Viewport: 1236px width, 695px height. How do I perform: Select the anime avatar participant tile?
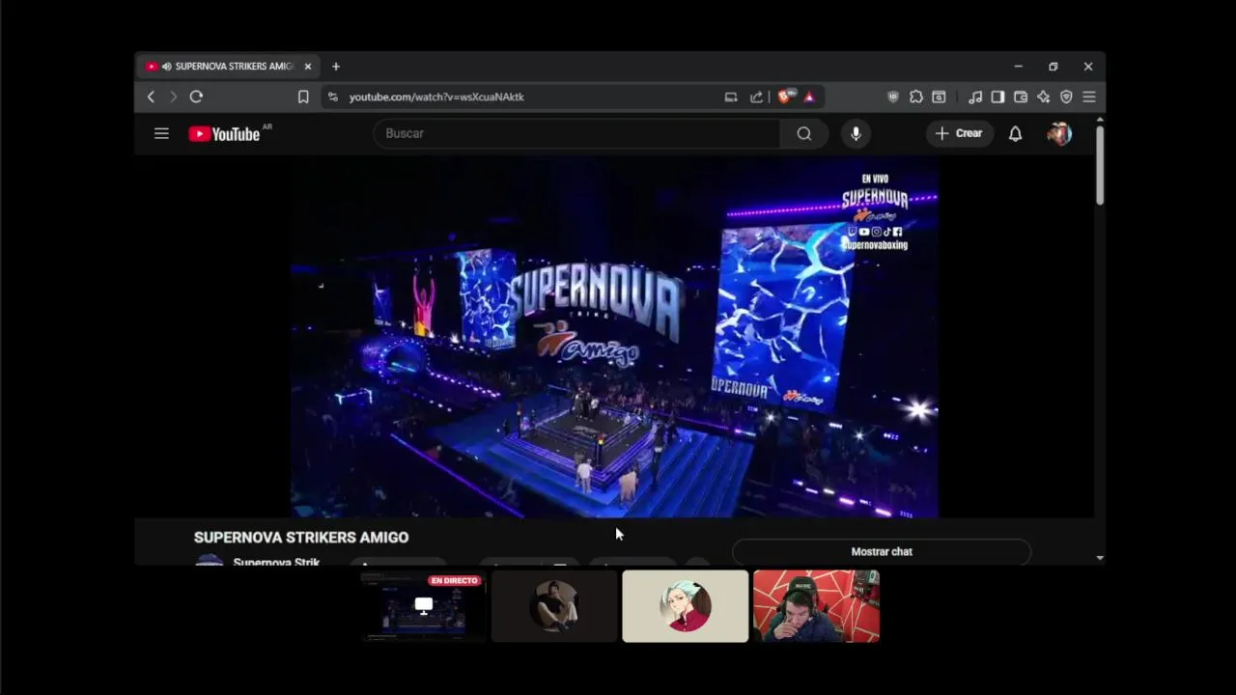tap(686, 606)
